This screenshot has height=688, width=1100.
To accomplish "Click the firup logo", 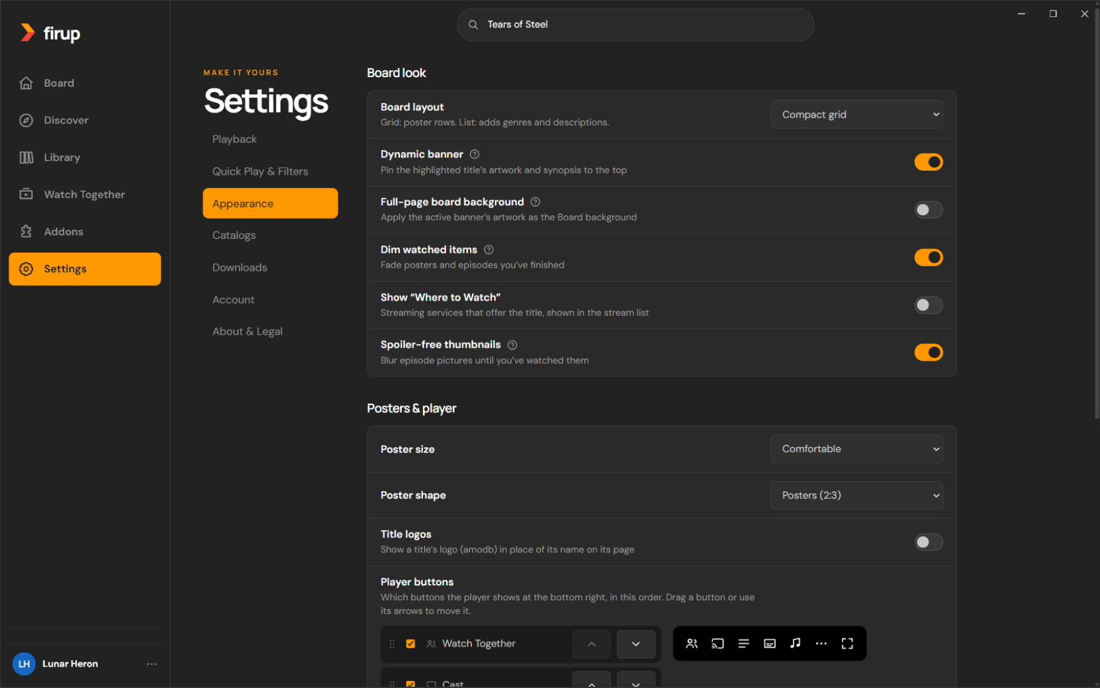I will [x=50, y=32].
